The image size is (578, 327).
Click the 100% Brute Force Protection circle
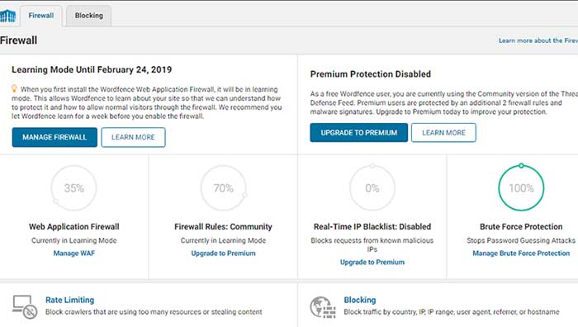point(521,188)
